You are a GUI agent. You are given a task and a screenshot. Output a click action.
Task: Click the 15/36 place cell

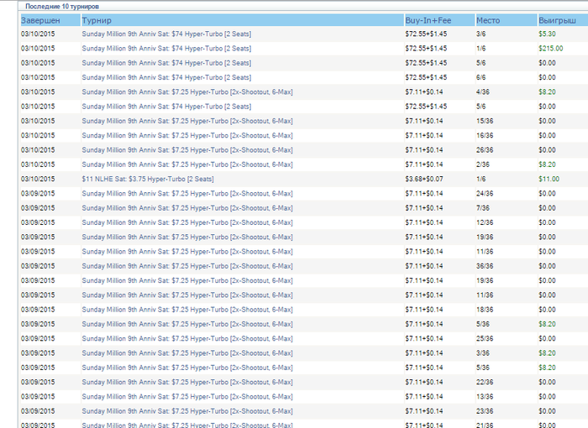[485, 121]
